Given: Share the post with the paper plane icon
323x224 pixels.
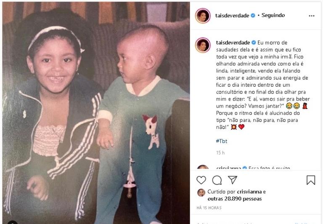Looking at the screenshot, I should point(233,180).
